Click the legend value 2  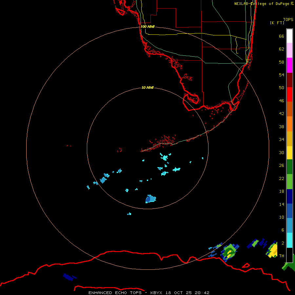(x=283, y=243)
